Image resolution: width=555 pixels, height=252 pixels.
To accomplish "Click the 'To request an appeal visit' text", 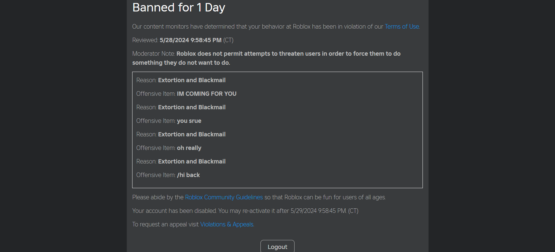I will point(165,224).
